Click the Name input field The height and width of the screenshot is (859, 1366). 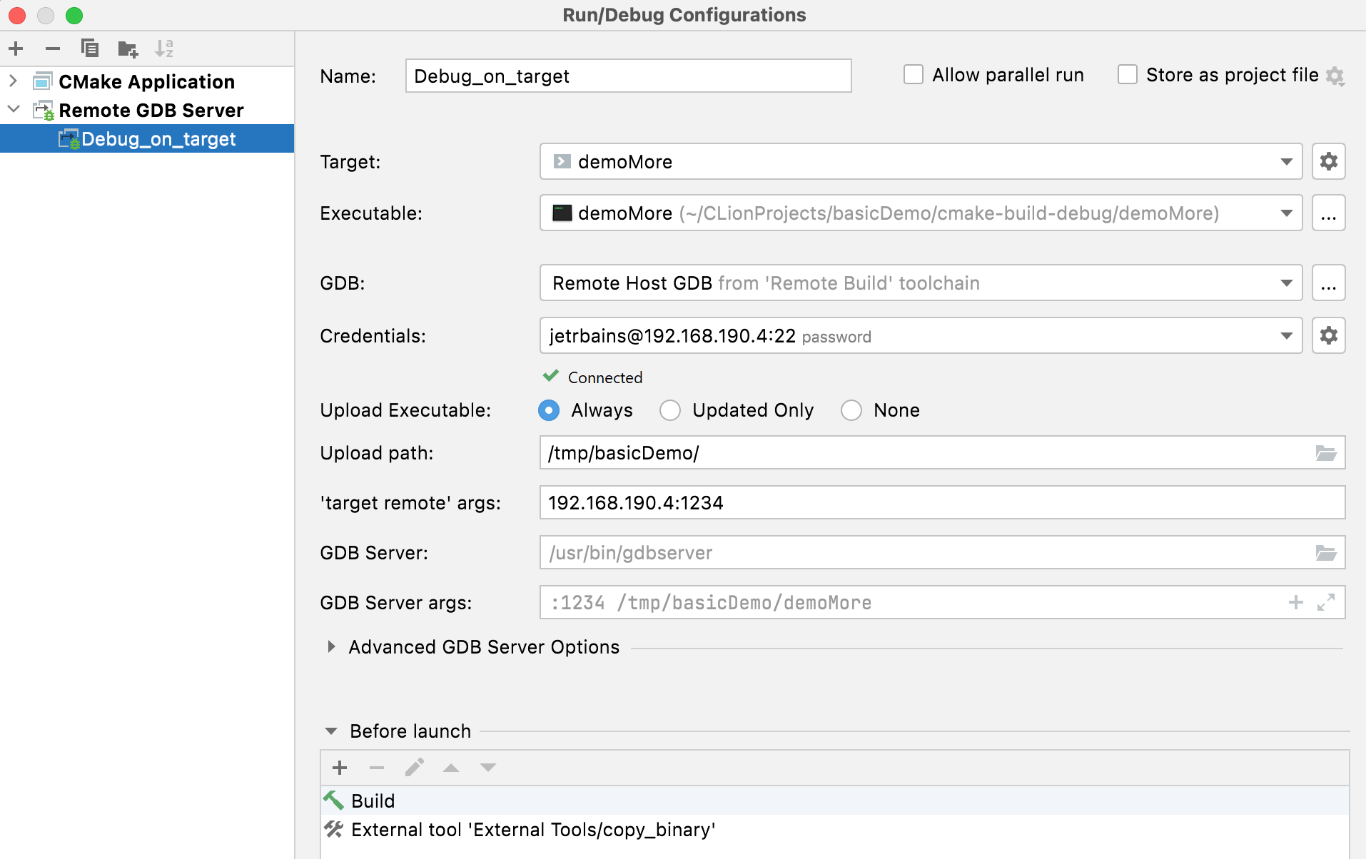pos(627,76)
